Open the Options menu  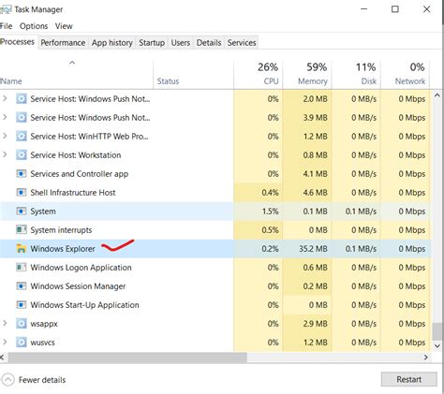pyautogui.click(x=34, y=26)
